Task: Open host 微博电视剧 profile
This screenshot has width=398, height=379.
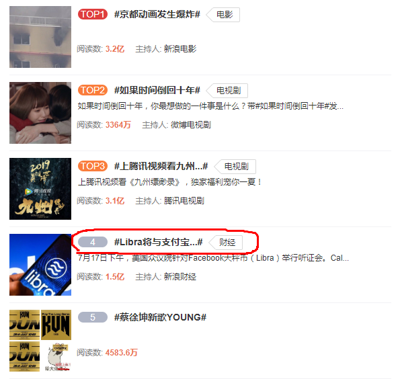Action: click(191, 125)
